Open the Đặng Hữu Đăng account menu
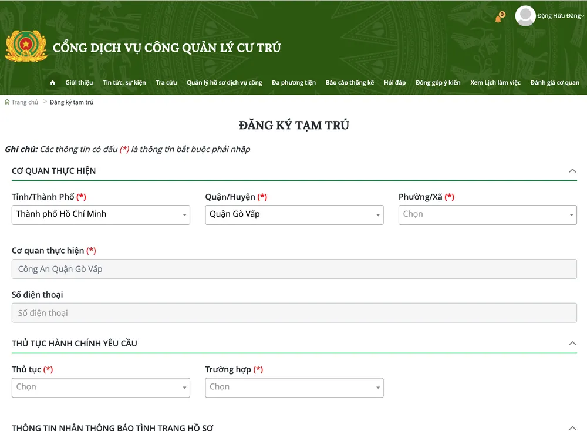This screenshot has height=431, width=587. click(558, 16)
